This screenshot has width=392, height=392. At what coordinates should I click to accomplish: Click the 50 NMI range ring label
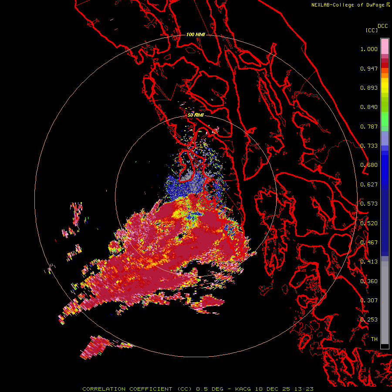point(196,115)
